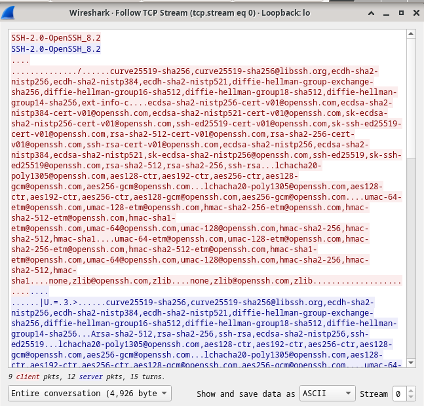Decrement the Stream number spinner

tap(411, 397)
